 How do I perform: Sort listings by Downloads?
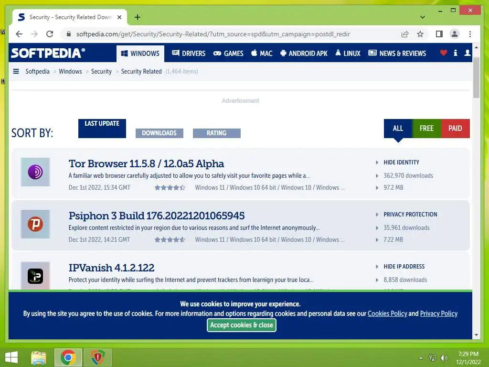[x=159, y=133]
